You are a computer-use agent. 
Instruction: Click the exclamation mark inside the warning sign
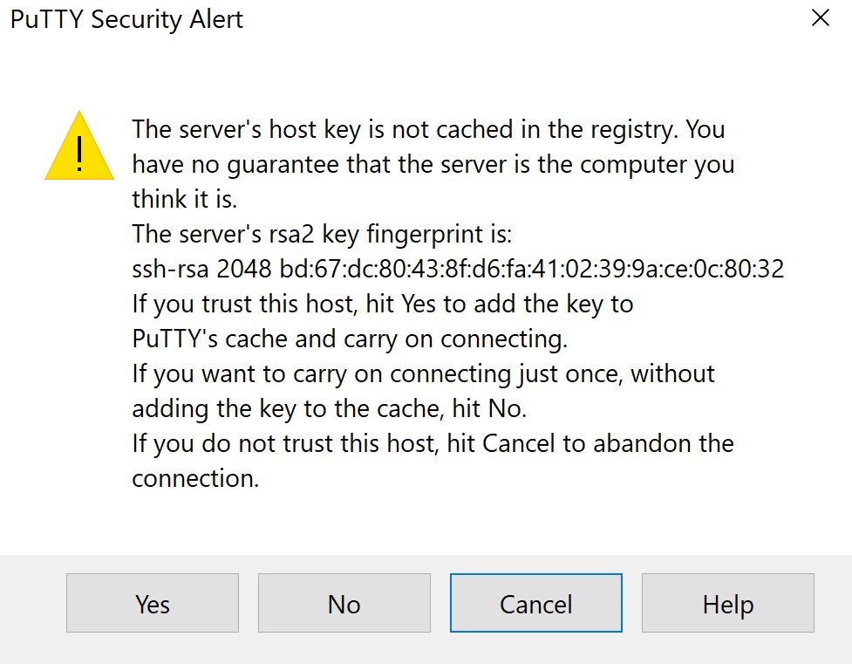[x=79, y=155]
